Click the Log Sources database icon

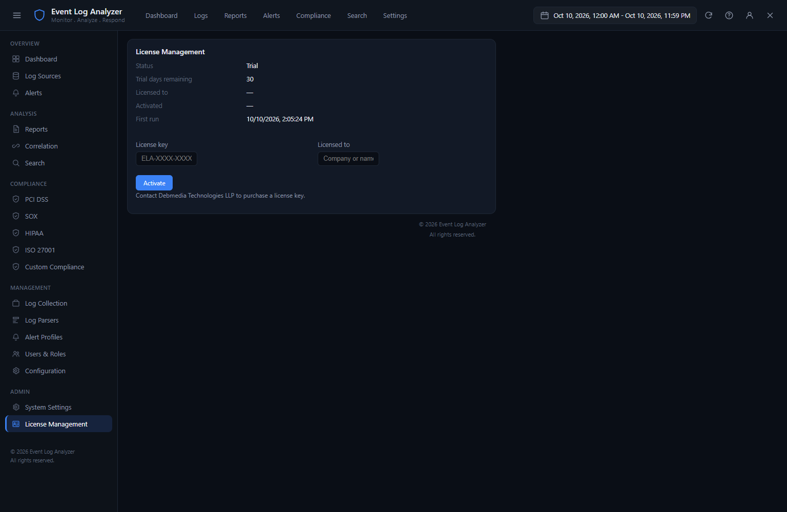pyautogui.click(x=16, y=76)
